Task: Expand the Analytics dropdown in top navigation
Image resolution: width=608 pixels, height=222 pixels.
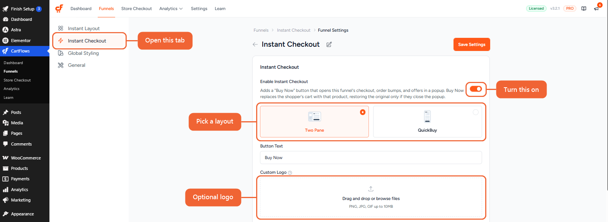Action: pos(171,8)
